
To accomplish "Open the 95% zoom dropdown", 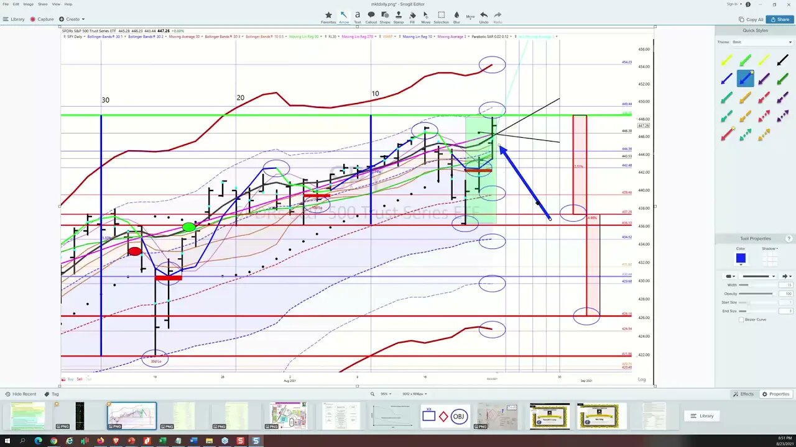I will 386,394.
